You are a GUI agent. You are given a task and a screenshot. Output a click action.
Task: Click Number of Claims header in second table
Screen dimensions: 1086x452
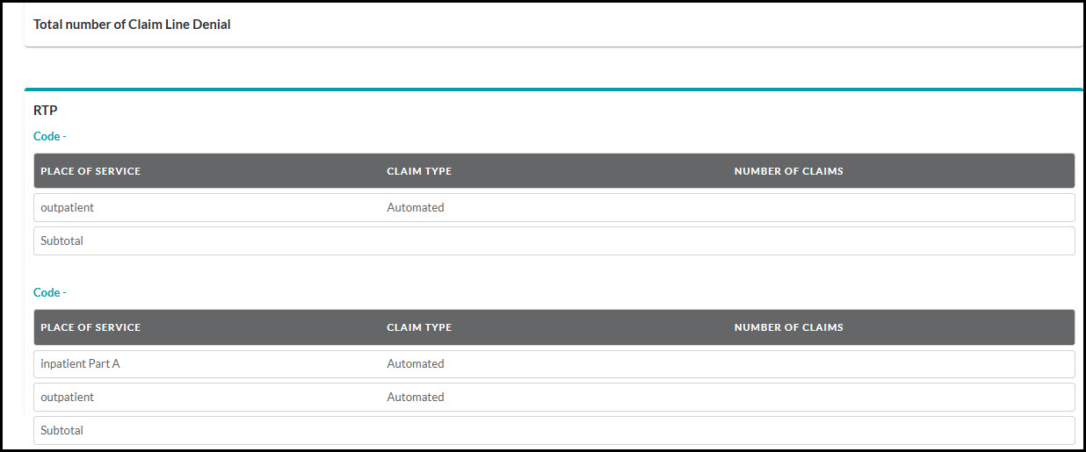click(x=788, y=327)
